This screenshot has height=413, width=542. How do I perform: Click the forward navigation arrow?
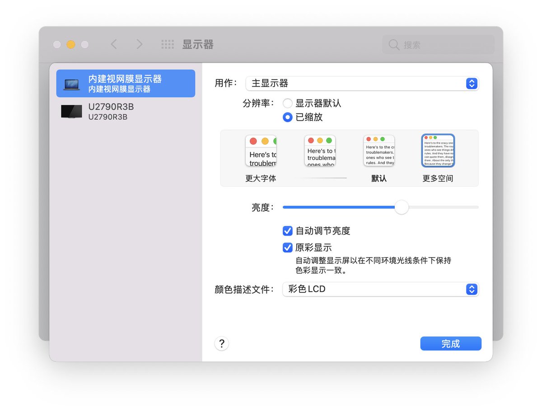139,44
